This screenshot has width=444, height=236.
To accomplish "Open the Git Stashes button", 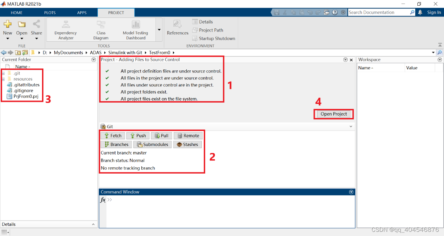I will coord(187,144).
